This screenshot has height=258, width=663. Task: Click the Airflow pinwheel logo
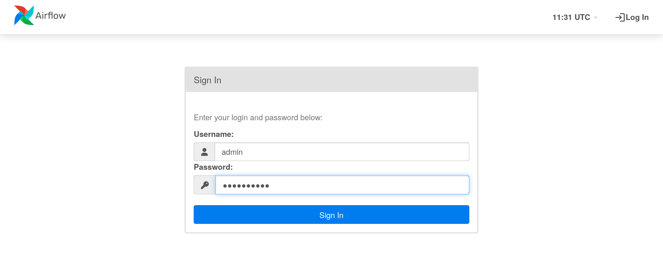(24, 15)
